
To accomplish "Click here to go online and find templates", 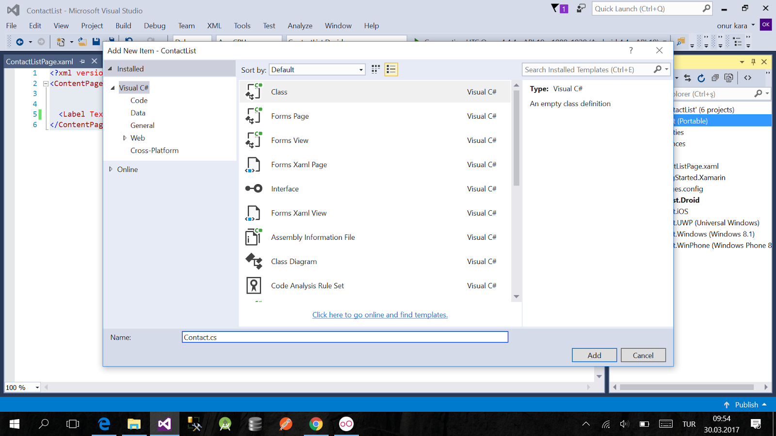I will coord(380,314).
